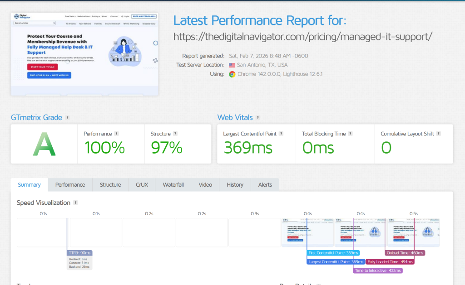Screen dimensions: 465x285
Task: Show the Total Blocking Time help icon
Action: (350, 134)
